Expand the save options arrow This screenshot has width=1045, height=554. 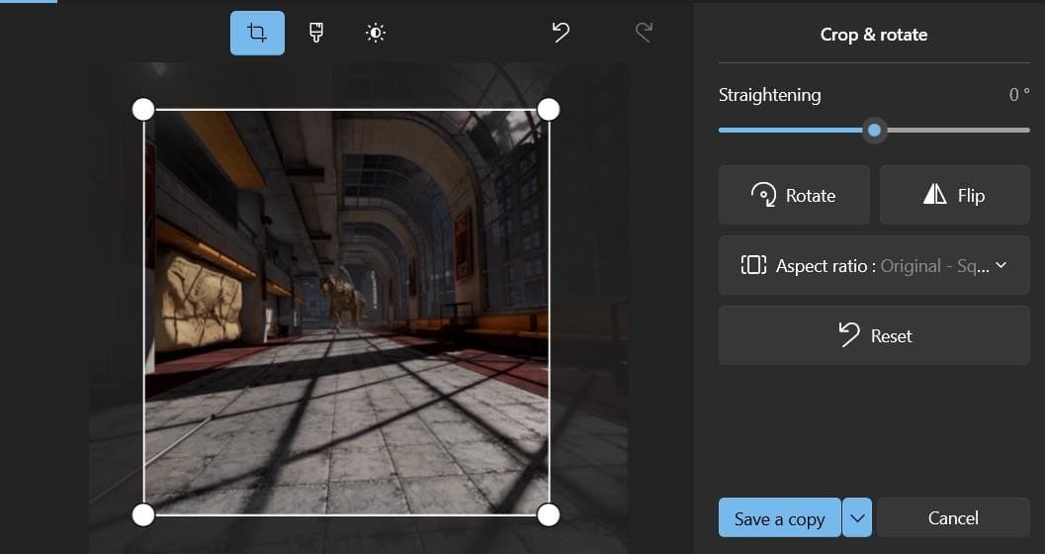pyautogui.click(x=857, y=518)
